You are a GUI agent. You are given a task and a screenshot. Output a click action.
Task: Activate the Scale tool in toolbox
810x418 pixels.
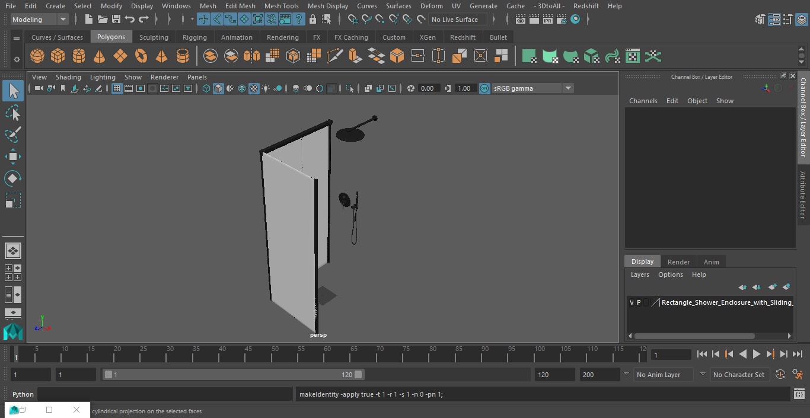coord(13,200)
